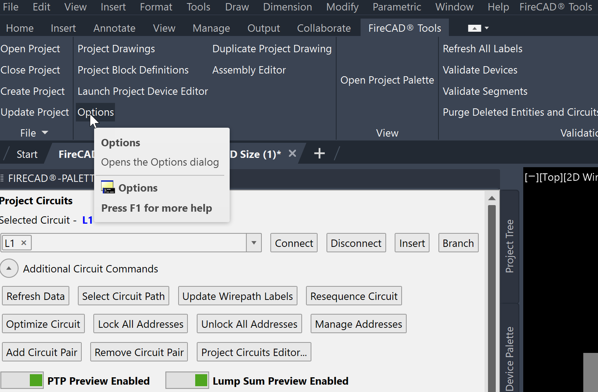
Task: Click Add Circuit Pair button
Action: (x=42, y=352)
